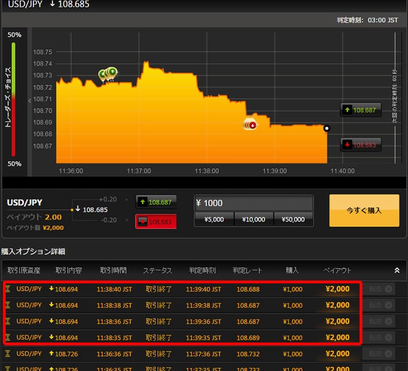Click the 購入オプション詳細 section heading
Image resolution: width=408 pixels, height=371 pixels.
coord(33,252)
